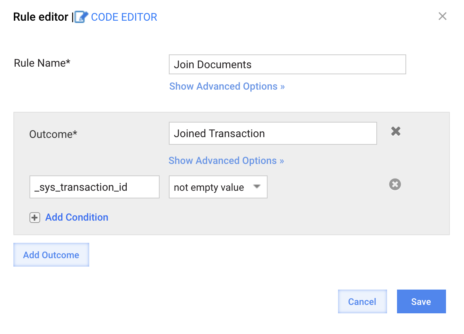
Task: Expand Advanced Options under the Outcome field
Action: [x=226, y=160]
